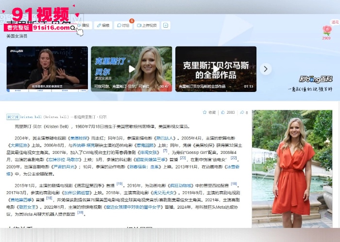
Task: Open the 讨论 discussion button
Action: point(123,26)
